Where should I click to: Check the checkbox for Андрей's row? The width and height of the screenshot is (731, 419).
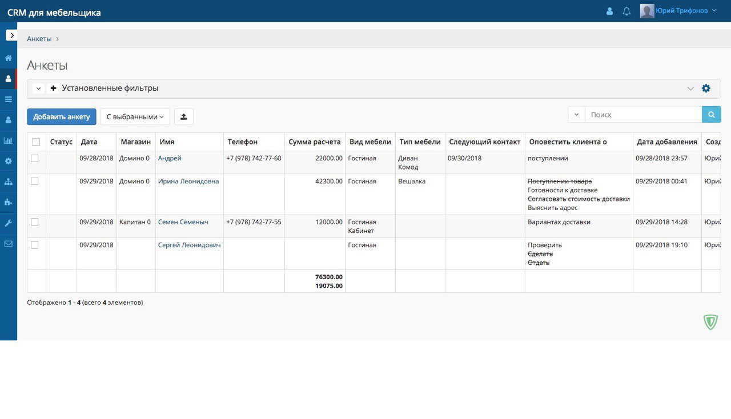pyautogui.click(x=35, y=158)
